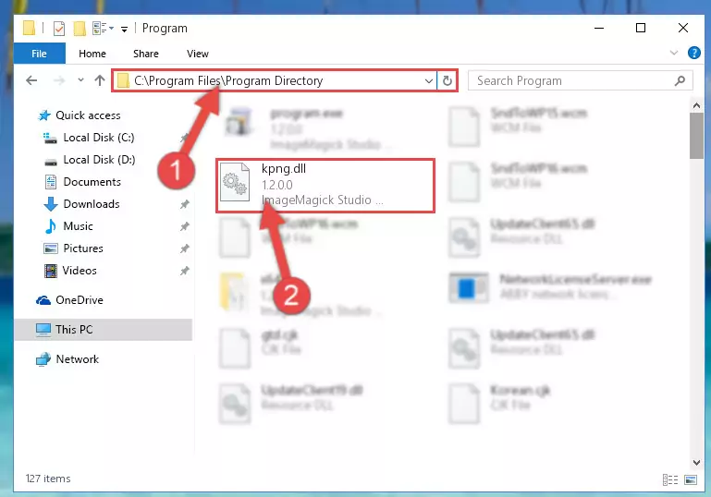Viewport: 711px width, 497px height.
Task: Go forward with the Forward arrow
Action: click(59, 80)
